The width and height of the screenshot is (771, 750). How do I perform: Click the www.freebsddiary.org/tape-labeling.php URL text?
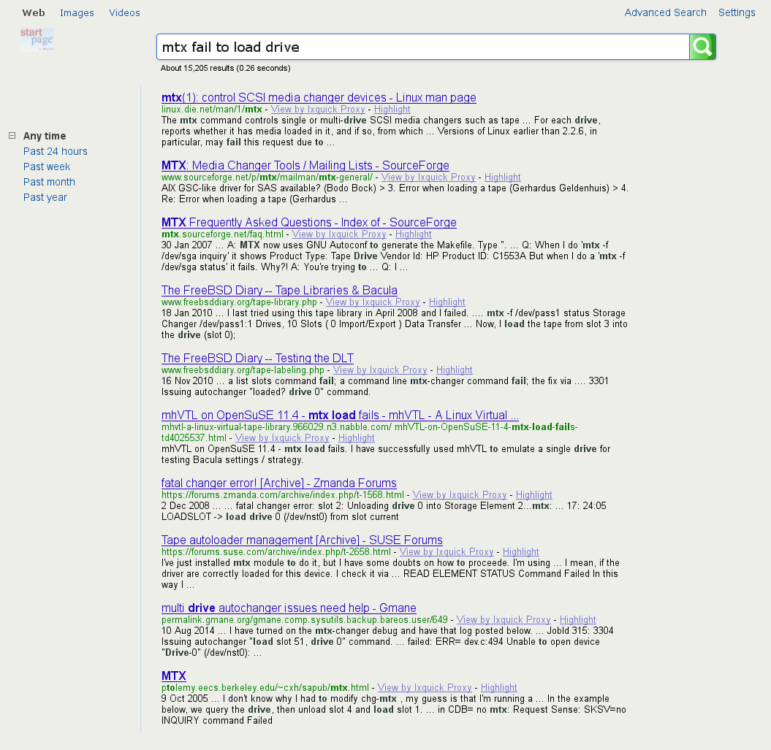click(x=243, y=370)
